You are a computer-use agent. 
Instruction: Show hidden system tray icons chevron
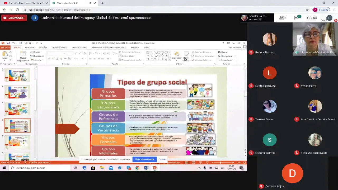point(199,168)
